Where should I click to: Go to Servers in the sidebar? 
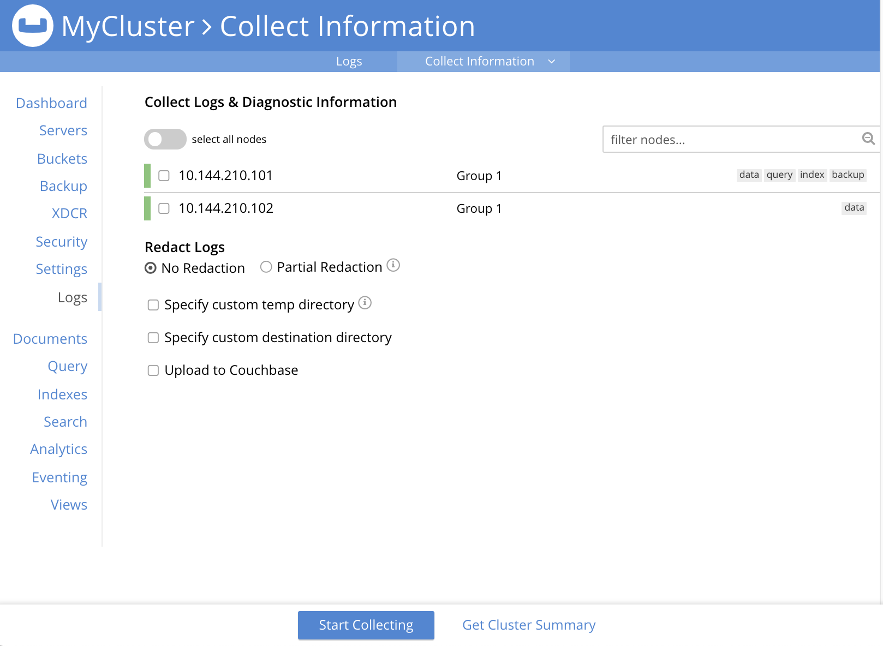point(63,130)
